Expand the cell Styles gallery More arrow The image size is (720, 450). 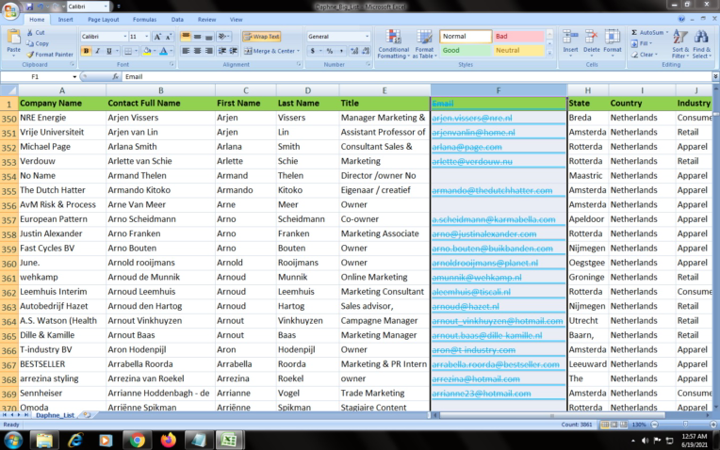click(x=549, y=54)
